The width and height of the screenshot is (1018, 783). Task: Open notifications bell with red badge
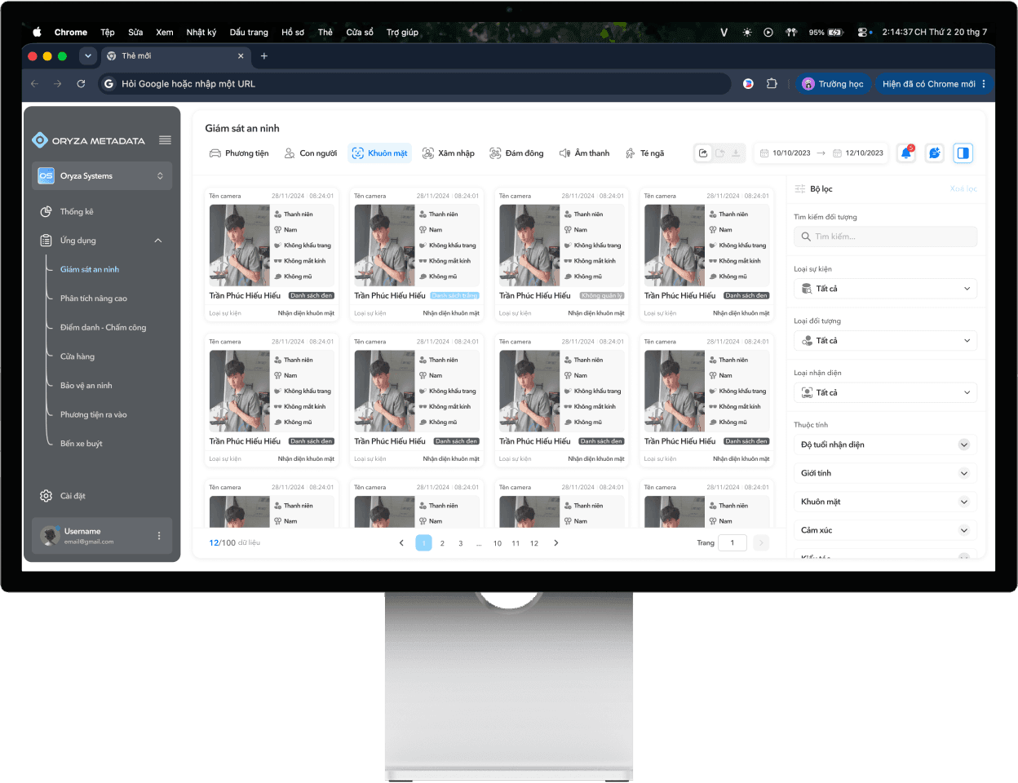click(x=906, y=153)
